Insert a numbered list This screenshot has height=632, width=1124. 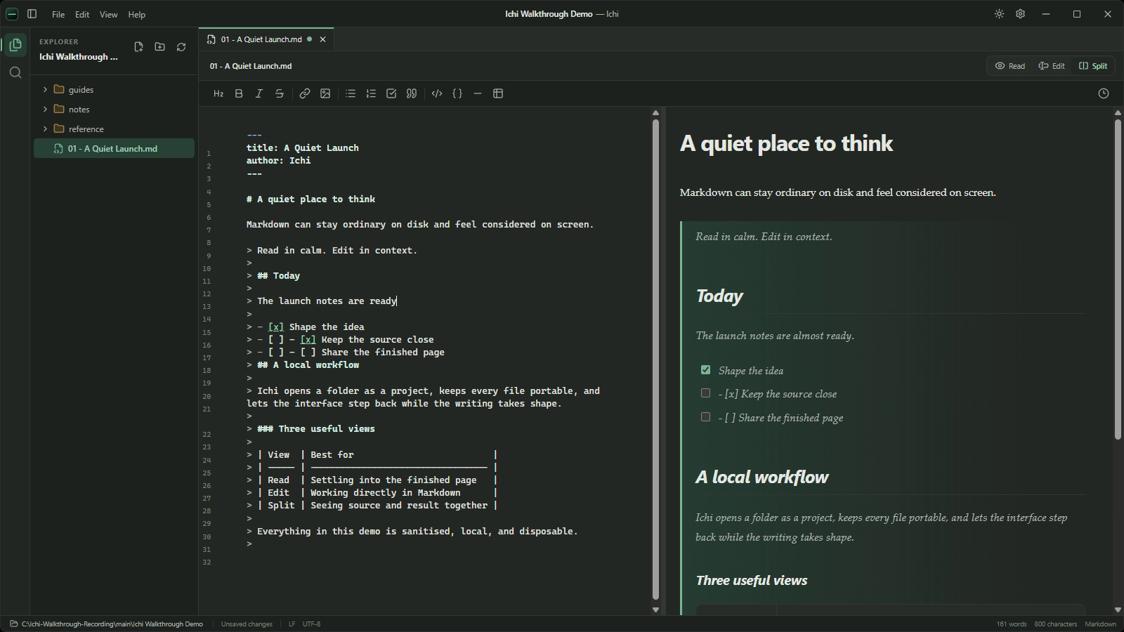coord(371,93)
